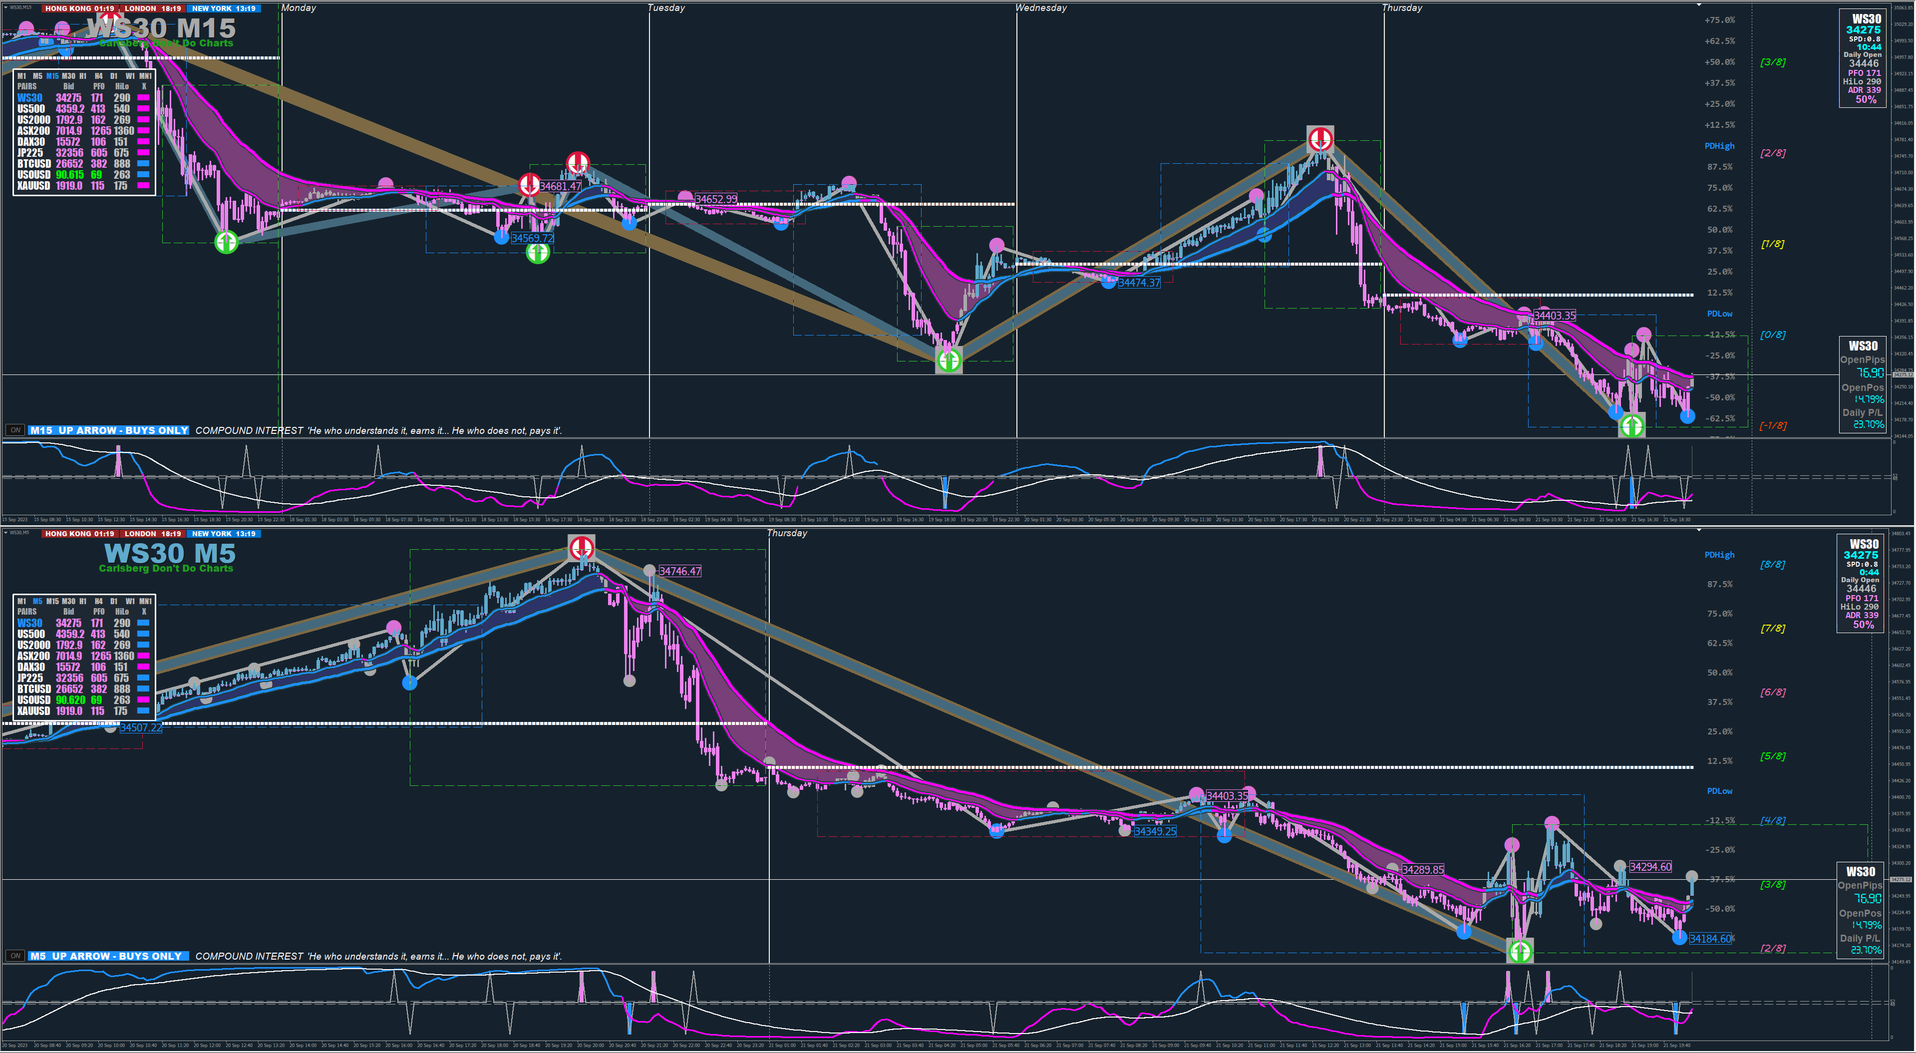The height and width of the screenshot is (1053, 1916).
Task: Select D1 timeframe in the M5 chart dashboard
Action: 114,601
